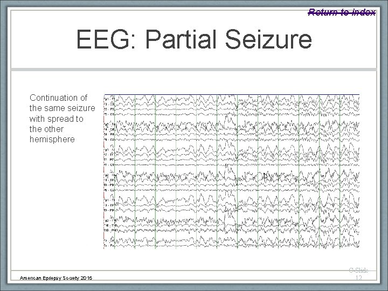Click the 'T9 - P9' channel label
Image resolution: width=388 pixels, height=291 pixels.
pyautogui.click(x=109, y=210)
